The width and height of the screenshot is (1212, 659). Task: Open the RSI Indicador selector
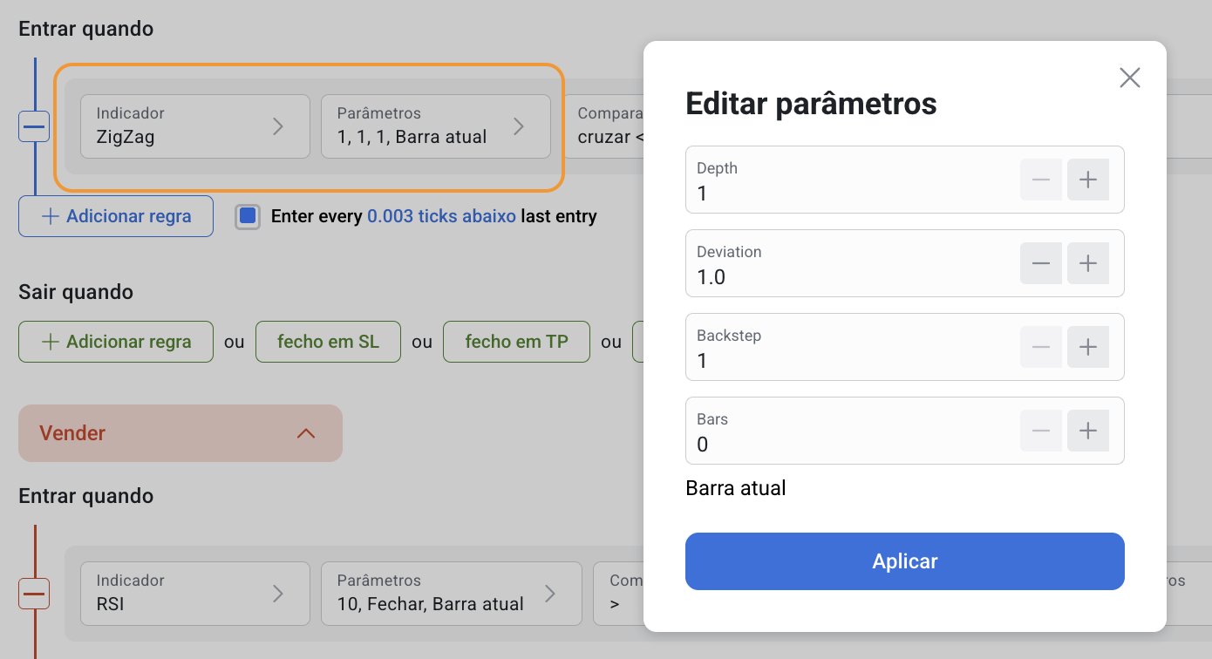(x=195, y=594)
